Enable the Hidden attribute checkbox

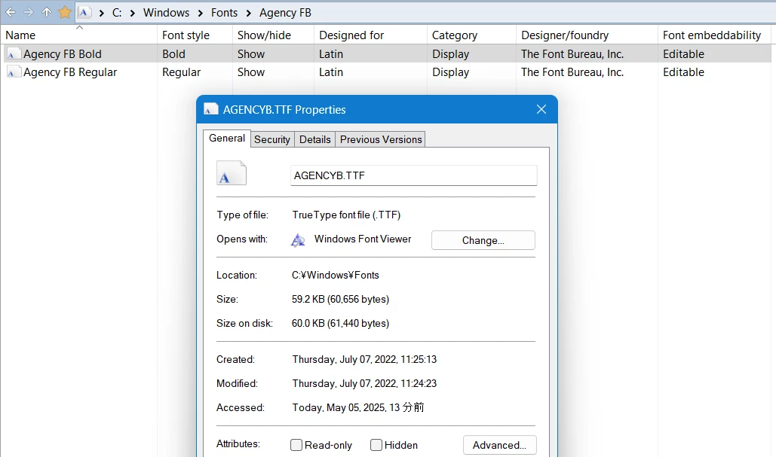click(376, 445)
